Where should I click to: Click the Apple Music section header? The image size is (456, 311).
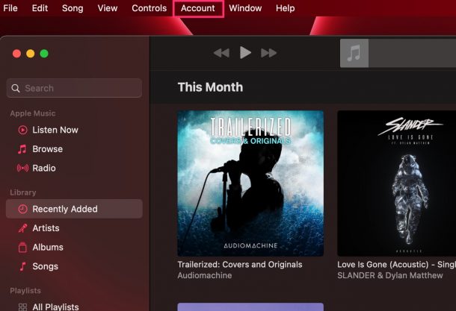coord(33,113)
